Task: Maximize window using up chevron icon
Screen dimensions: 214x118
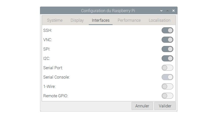Action: [x=167, y=11]
